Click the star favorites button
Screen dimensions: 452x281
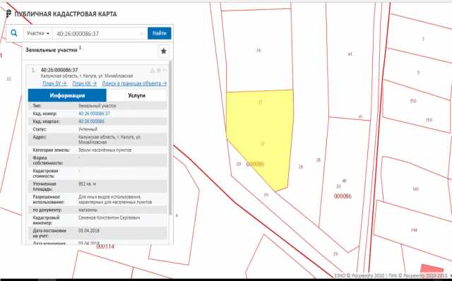(163, 52)
